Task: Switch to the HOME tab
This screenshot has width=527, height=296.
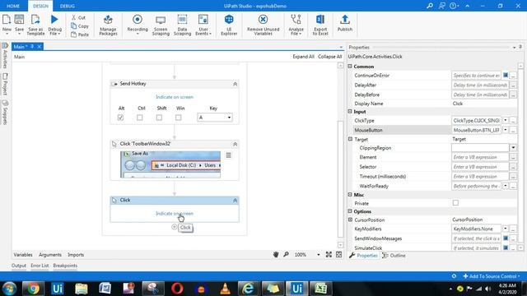Action: [13, 6]
